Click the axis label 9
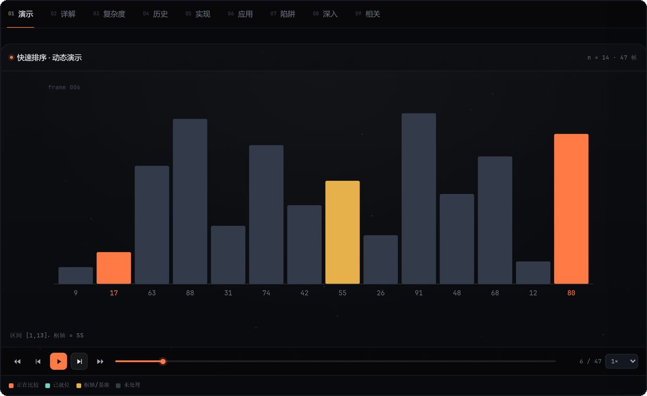647x396 pixels. coord(76,293)
